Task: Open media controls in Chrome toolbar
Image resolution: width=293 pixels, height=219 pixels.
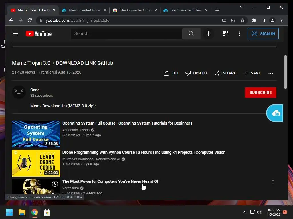Action: 263,20
